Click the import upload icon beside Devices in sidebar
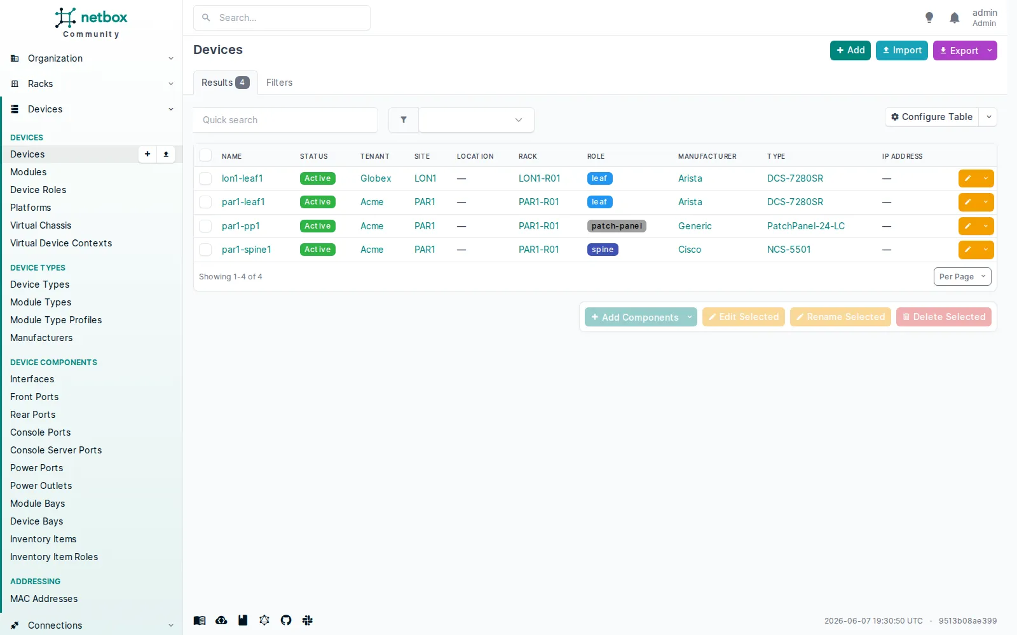Viewport: 1017px width, 635px height. pos(166,154)
